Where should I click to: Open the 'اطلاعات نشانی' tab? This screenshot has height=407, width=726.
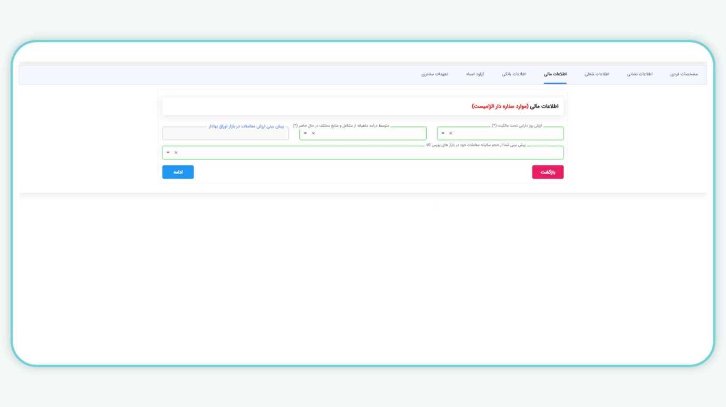coord(639,74)
